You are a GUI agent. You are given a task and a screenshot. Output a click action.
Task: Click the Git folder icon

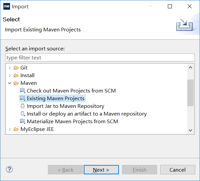coord(16,68)
